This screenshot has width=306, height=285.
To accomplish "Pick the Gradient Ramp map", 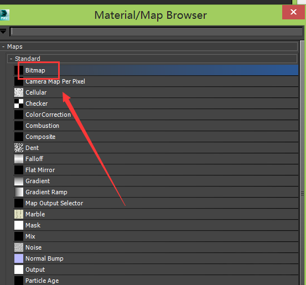I will (156, 192).
